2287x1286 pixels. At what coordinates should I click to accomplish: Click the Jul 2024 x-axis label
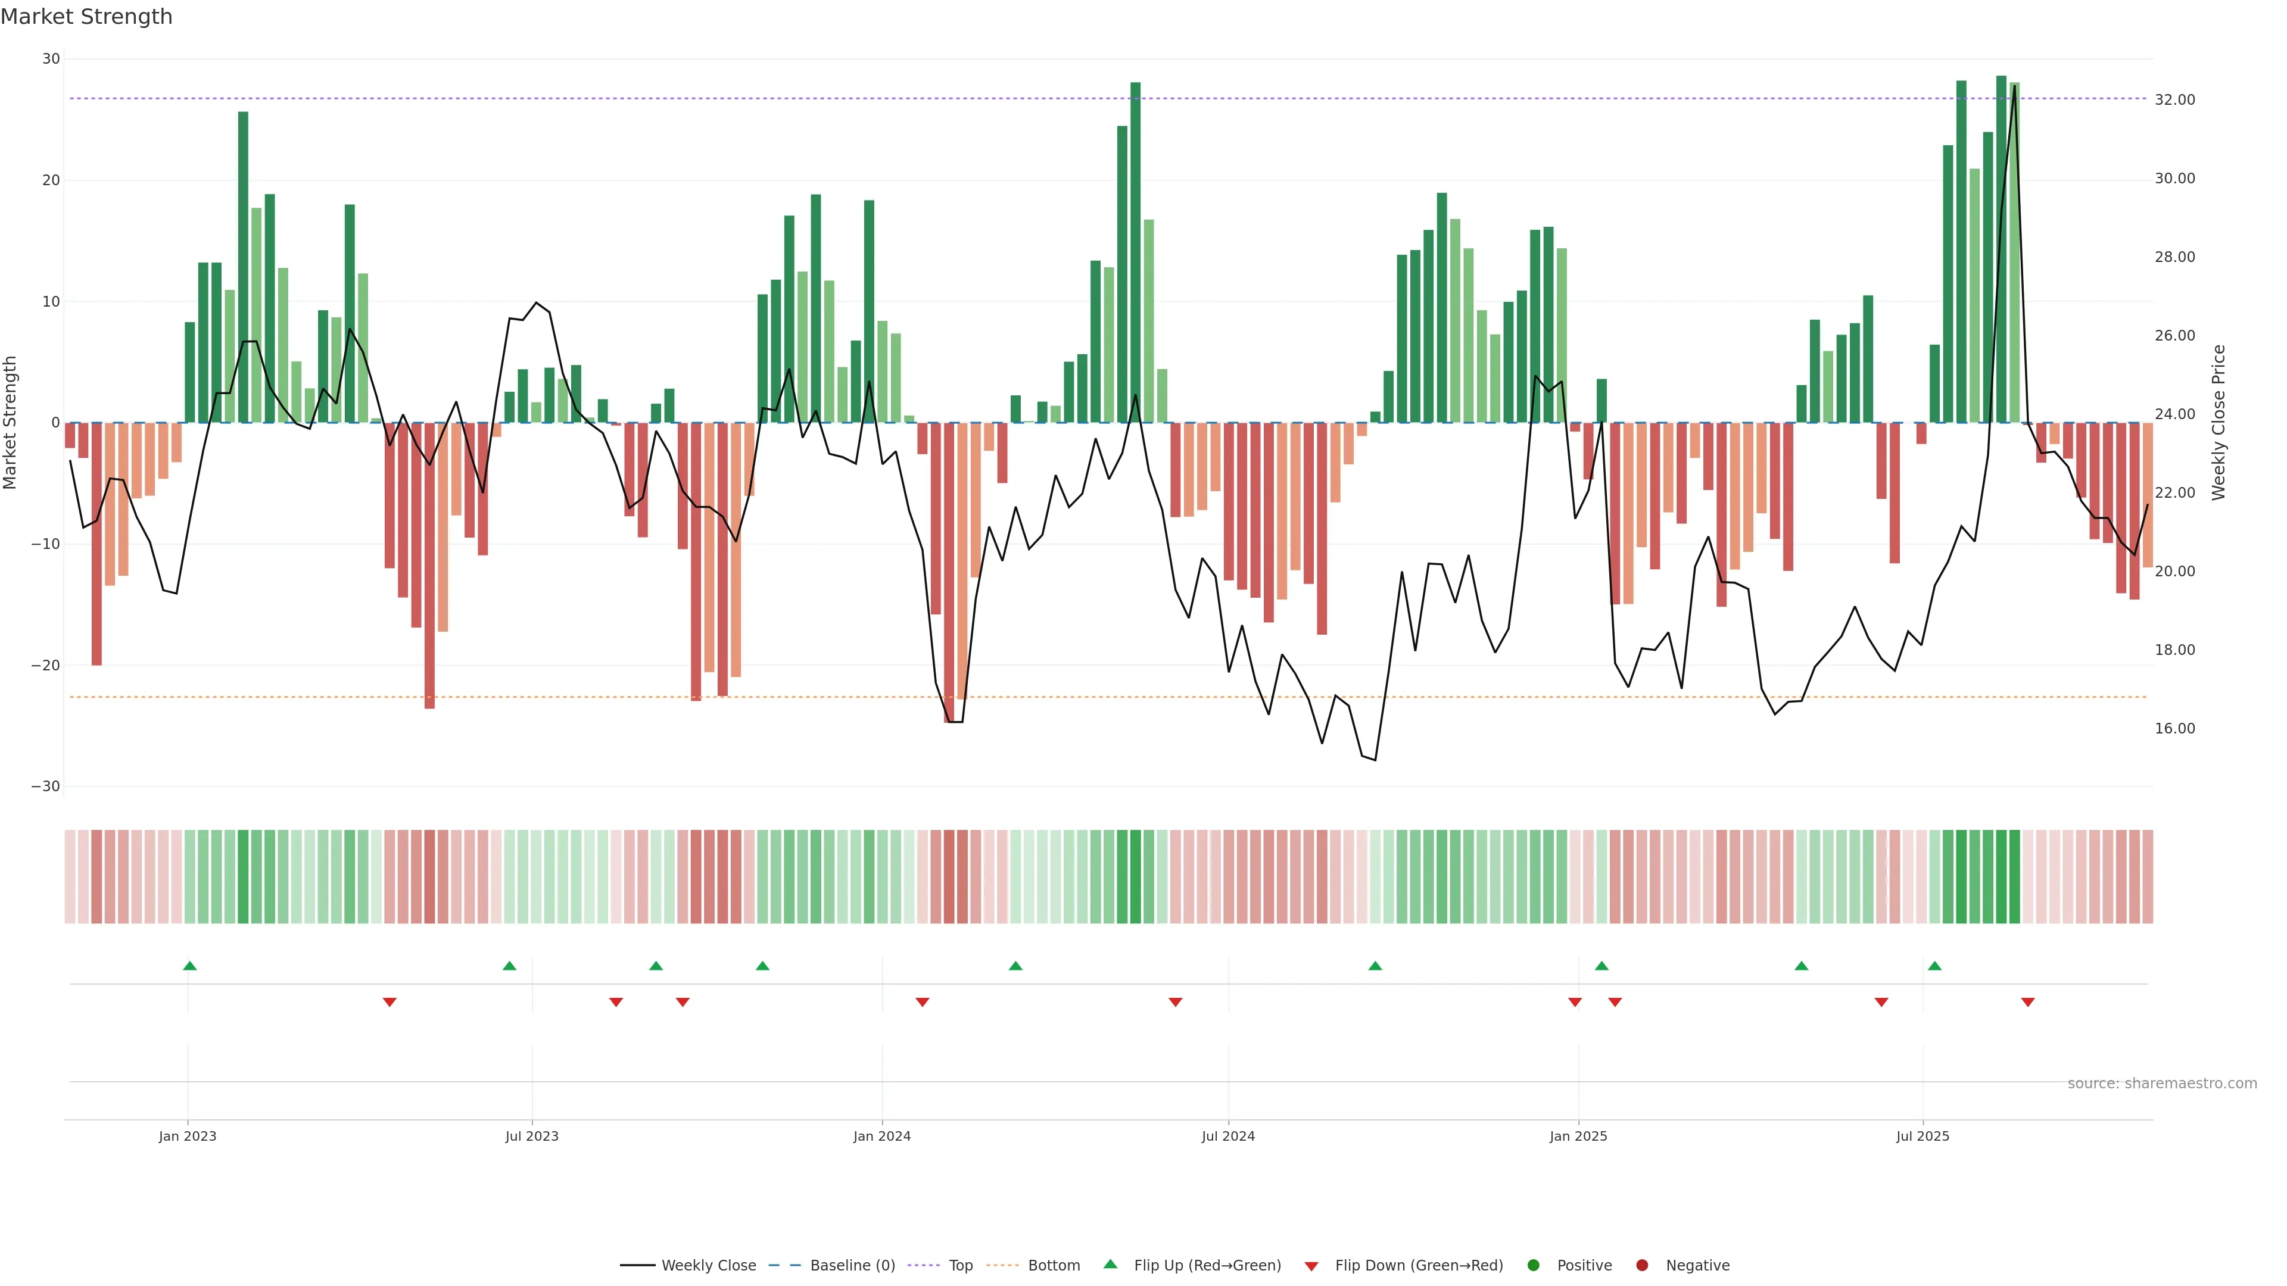pyautogui.click(x=1228, y=1136)
